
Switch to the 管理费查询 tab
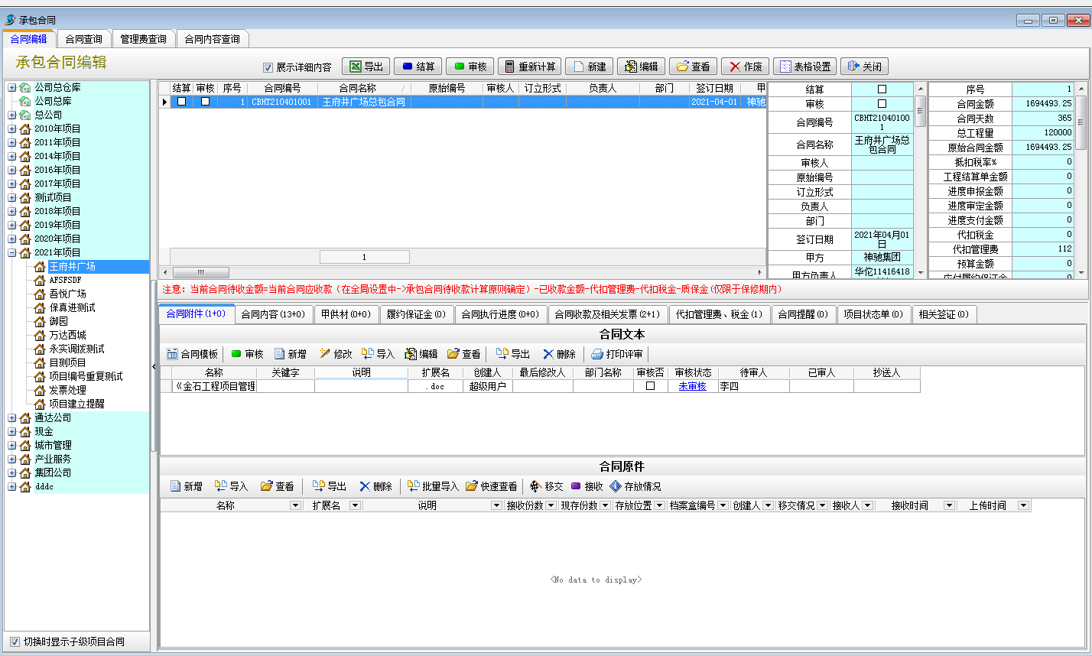pyautogui.click(x=143, y=37)
